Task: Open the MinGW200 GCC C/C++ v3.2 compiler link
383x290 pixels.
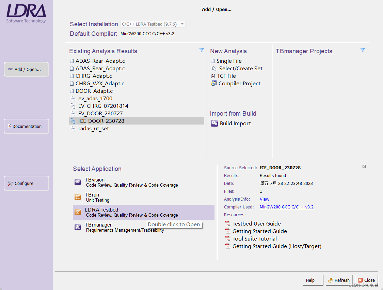Action: (287, 207)
